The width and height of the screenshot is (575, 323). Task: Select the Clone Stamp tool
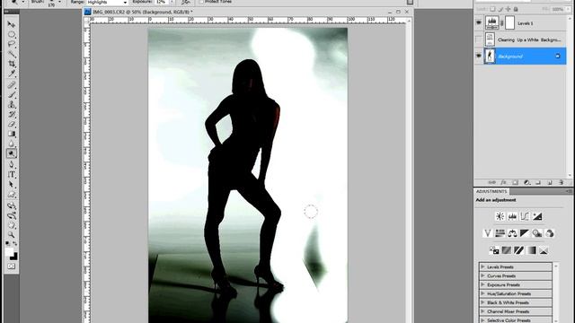tap(12, 105)
